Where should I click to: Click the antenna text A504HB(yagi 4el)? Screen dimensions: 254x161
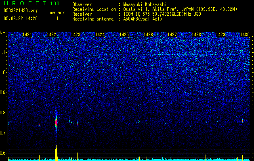[x=143, y=19]
